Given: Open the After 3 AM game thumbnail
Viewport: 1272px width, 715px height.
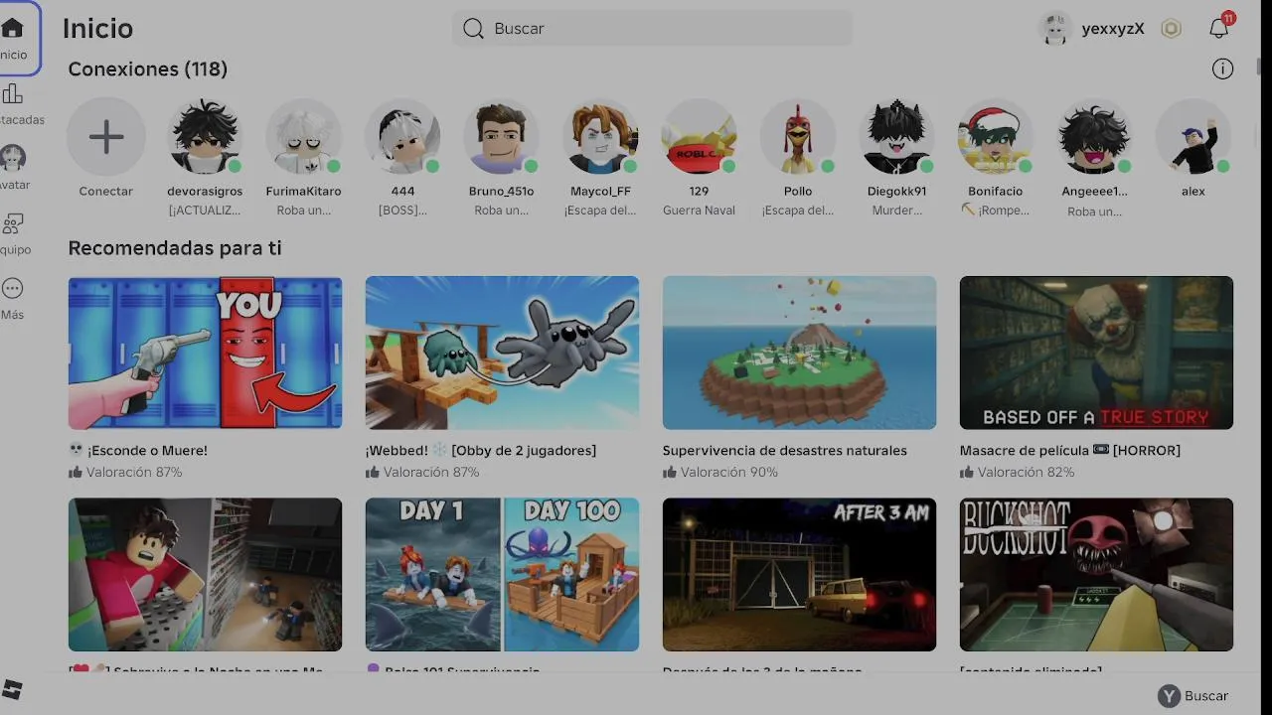Looking at the screenshot, I should pos(799,574).
